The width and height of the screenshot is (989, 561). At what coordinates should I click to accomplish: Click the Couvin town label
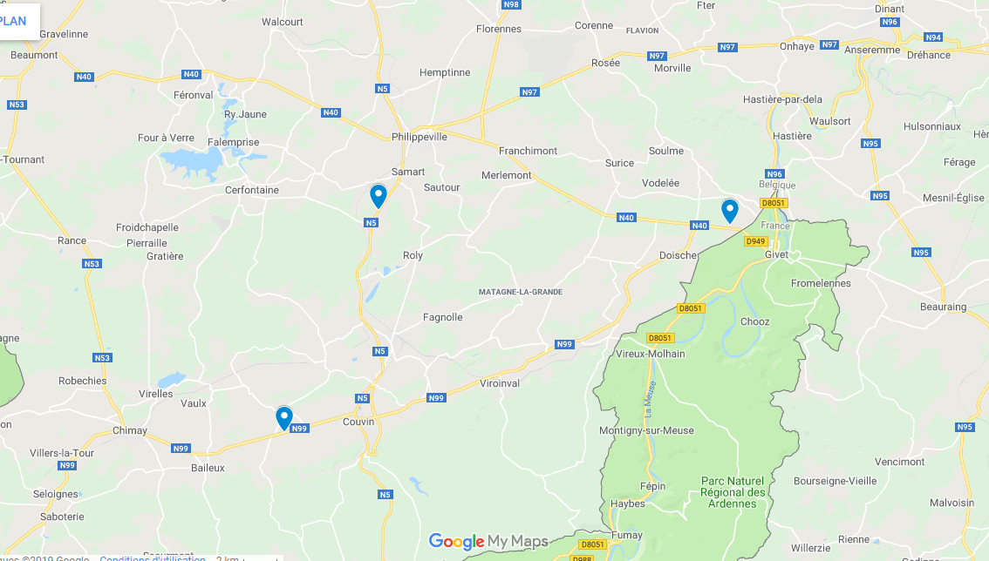[358, 422]
